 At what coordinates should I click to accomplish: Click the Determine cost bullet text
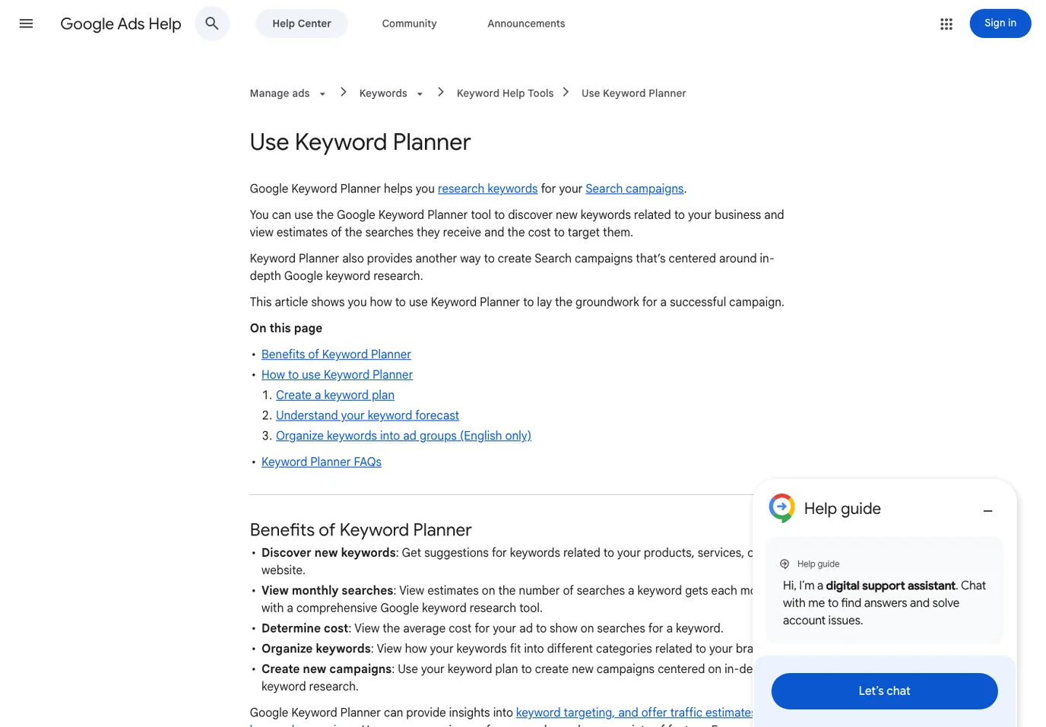click(x=305, y=629)
